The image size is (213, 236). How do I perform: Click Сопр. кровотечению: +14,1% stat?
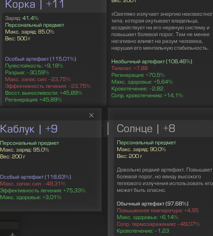pos(147,96)
